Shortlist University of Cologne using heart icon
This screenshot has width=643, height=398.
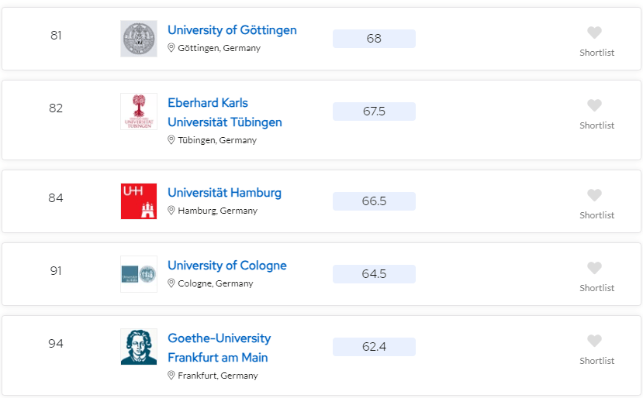594,268
